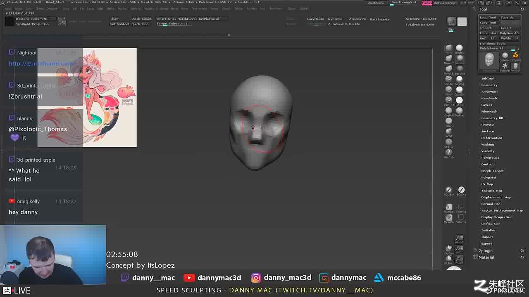
Task: Expand the Deformation section
Action: pyautogui.click(x=491, y=138)
